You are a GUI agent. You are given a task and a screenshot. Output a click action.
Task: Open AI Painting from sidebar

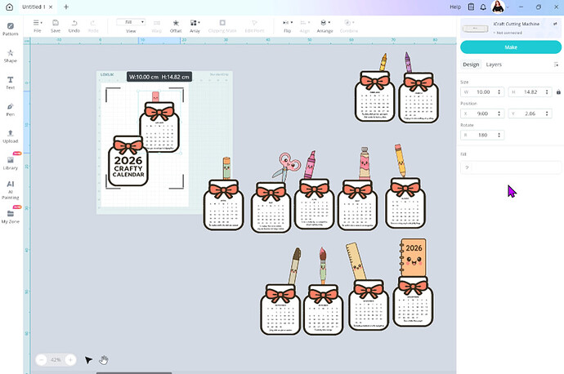tap(11, 188)
